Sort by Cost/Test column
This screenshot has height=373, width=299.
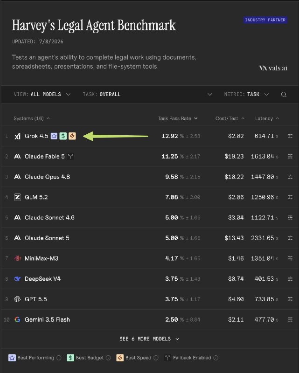(x=229, y=118)
